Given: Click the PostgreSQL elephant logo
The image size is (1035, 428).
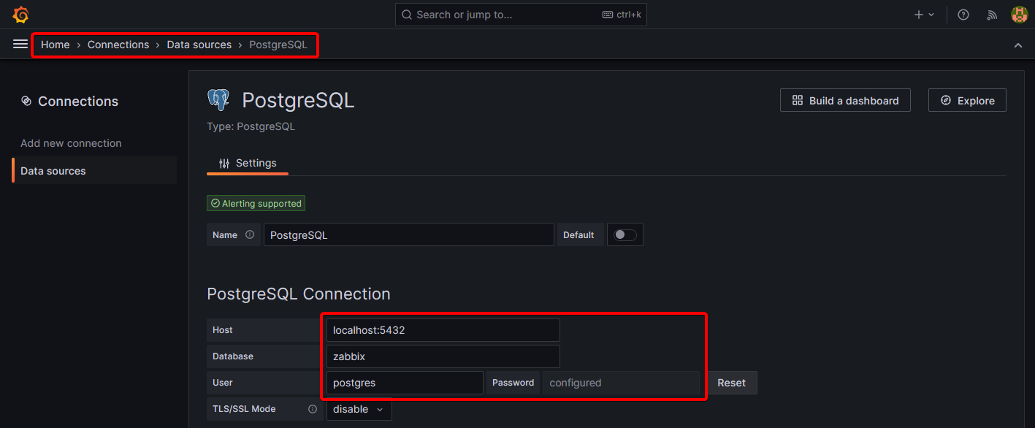Looking at the screenshot, I should pos(218,99).
